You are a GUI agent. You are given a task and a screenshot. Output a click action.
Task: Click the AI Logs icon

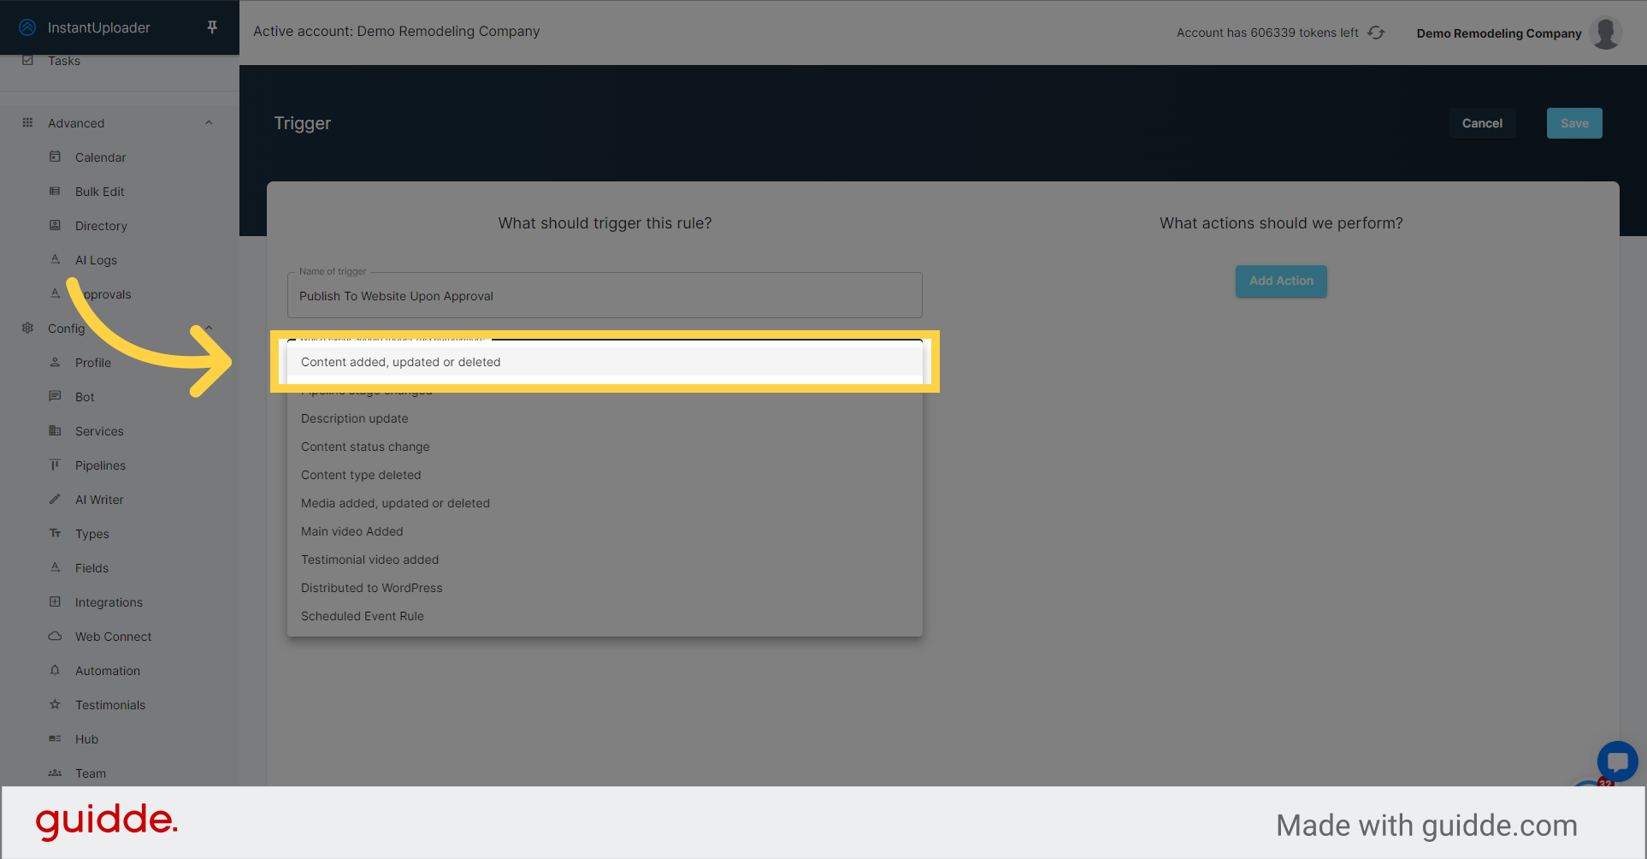pos(55,259)
